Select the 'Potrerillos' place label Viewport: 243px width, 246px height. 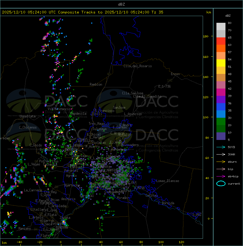tap(49, 161)
